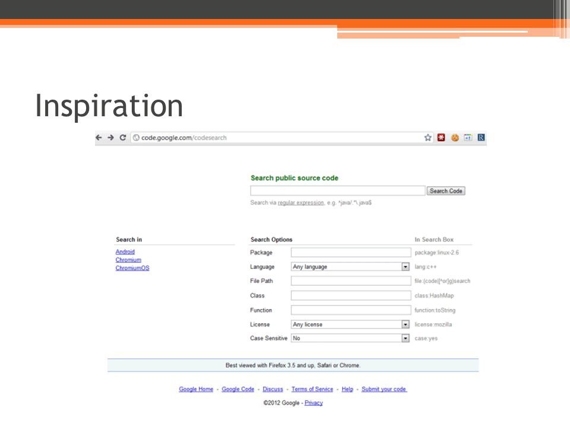Image resolution: width=570 pixels, height=427 pixels.
Task: Open the Android search link
Action: click(125, 251)
